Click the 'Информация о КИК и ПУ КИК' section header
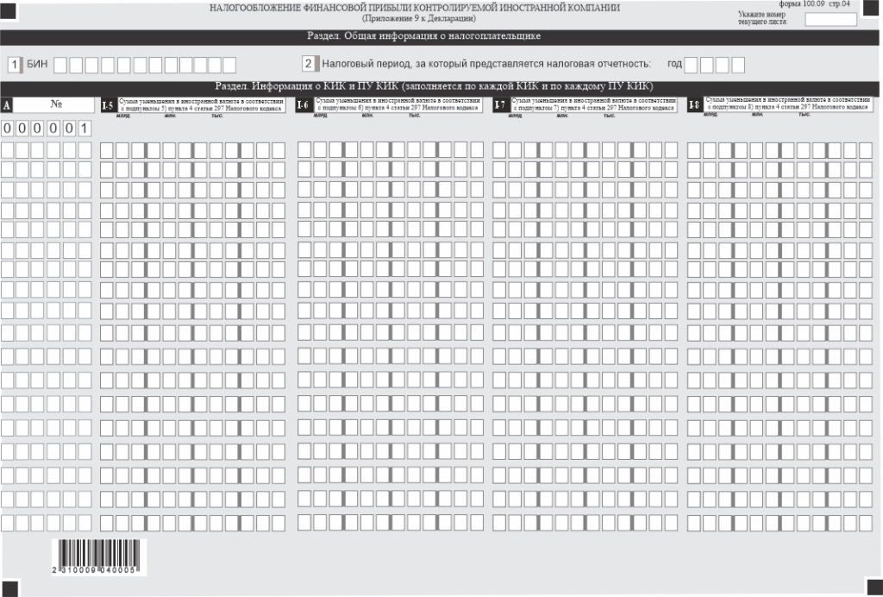 point(434,87)
